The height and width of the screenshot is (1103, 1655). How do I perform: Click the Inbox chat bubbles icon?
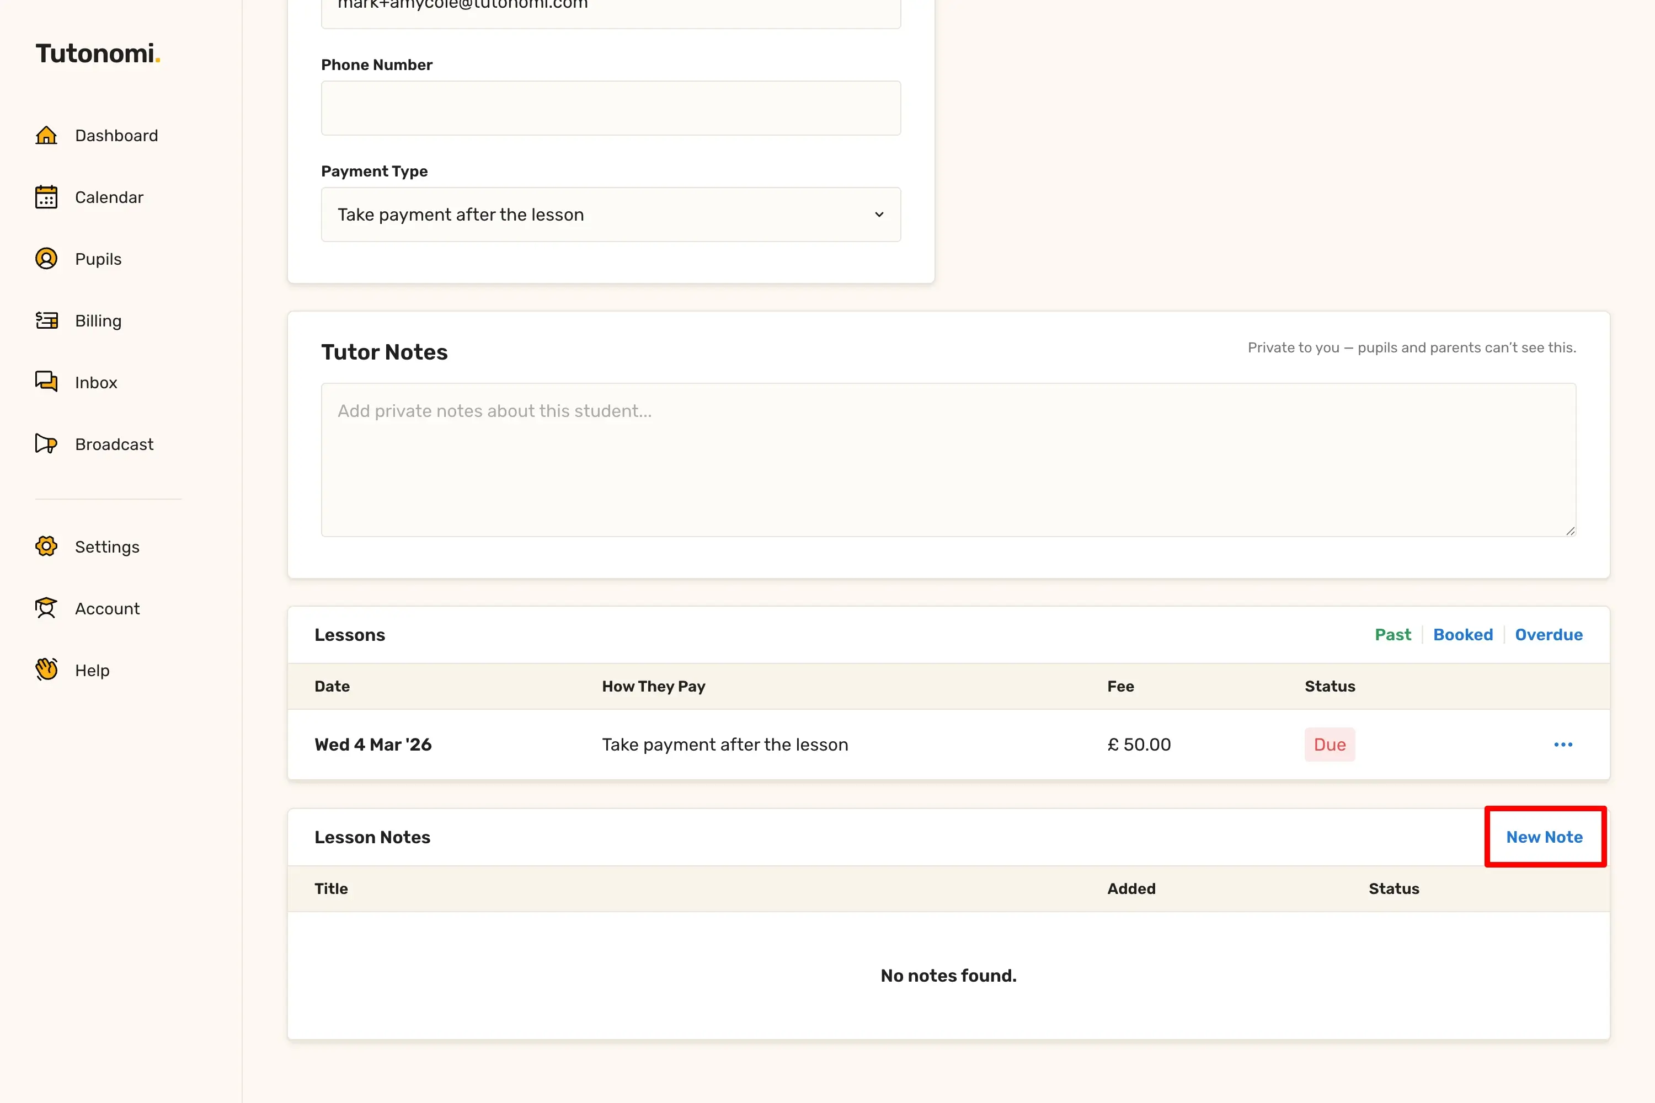point(46,382)
